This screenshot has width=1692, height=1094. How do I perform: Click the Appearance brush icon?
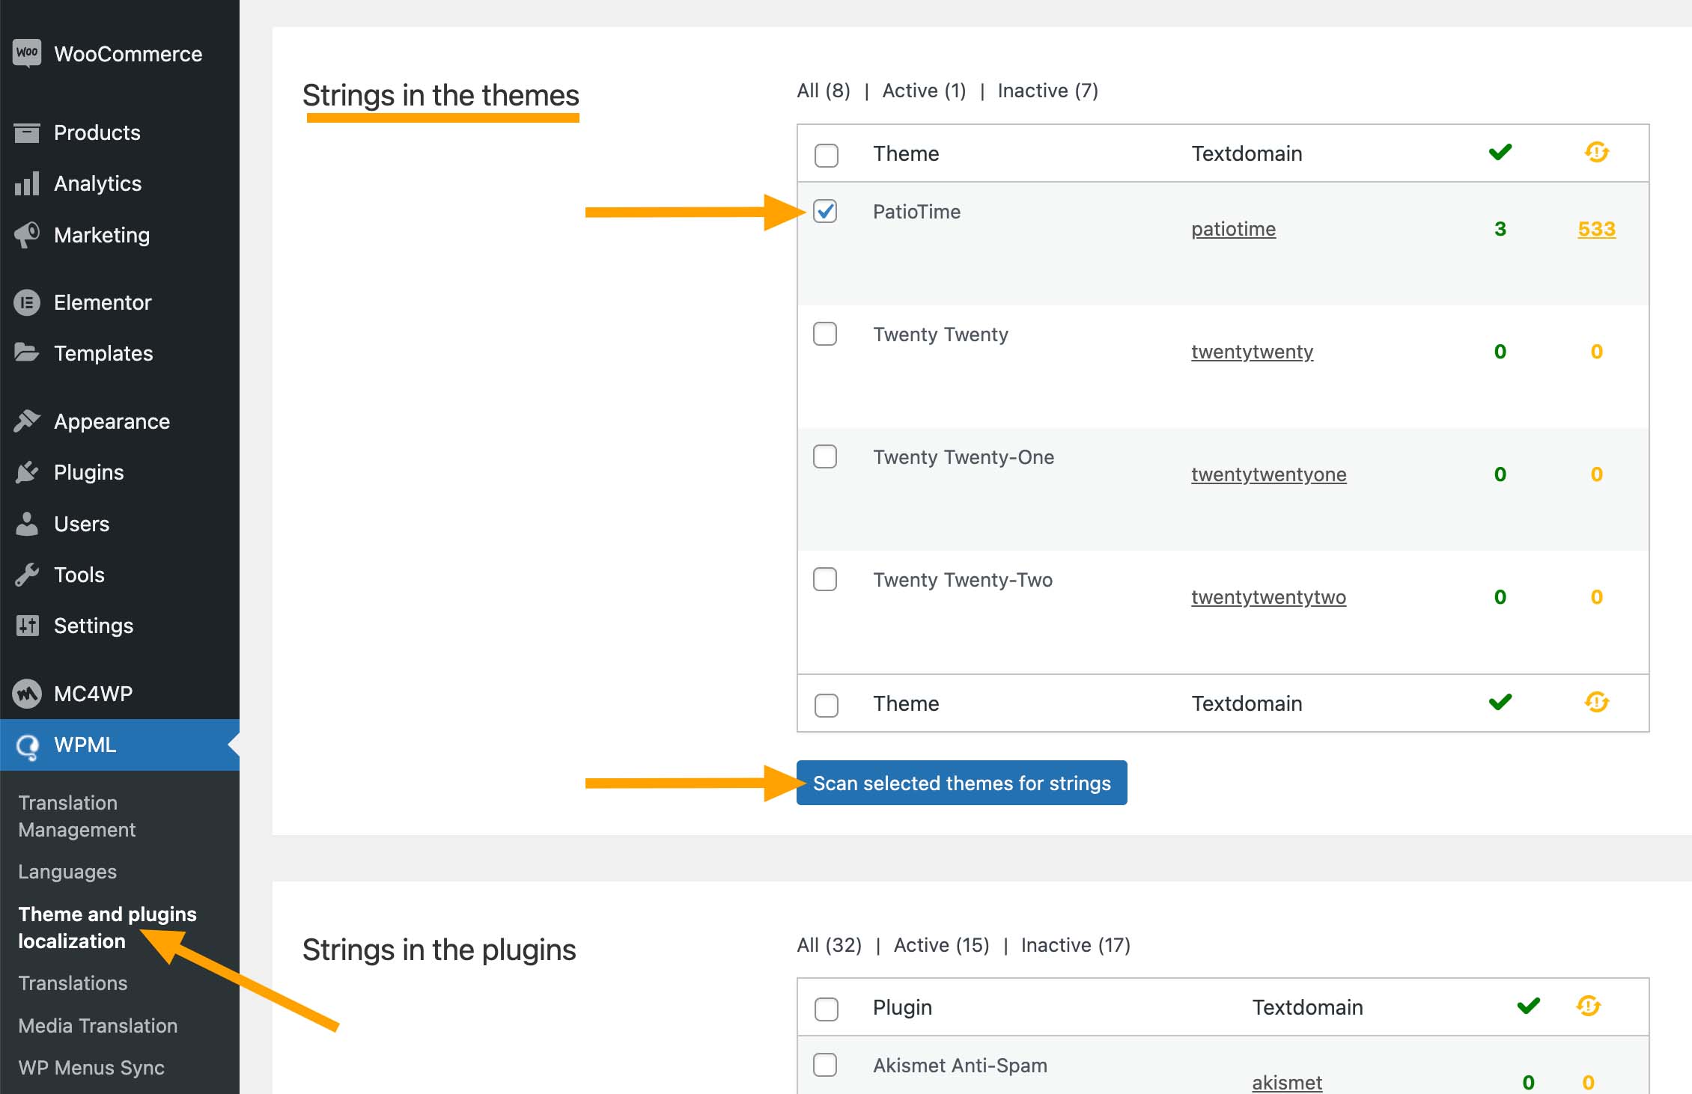(26, 421)
